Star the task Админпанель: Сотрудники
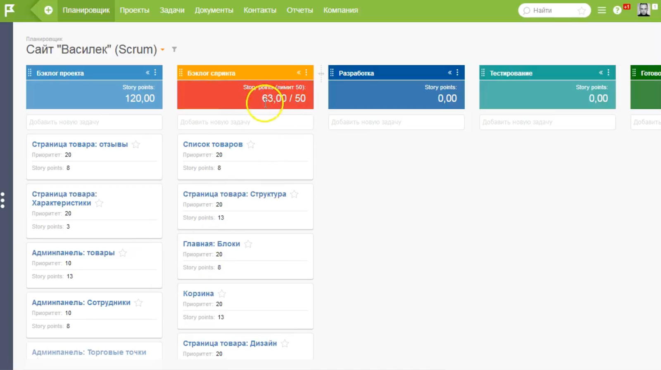Image resolution: width=661 pixels, height=370 pixels. click(x=138, y=303)
